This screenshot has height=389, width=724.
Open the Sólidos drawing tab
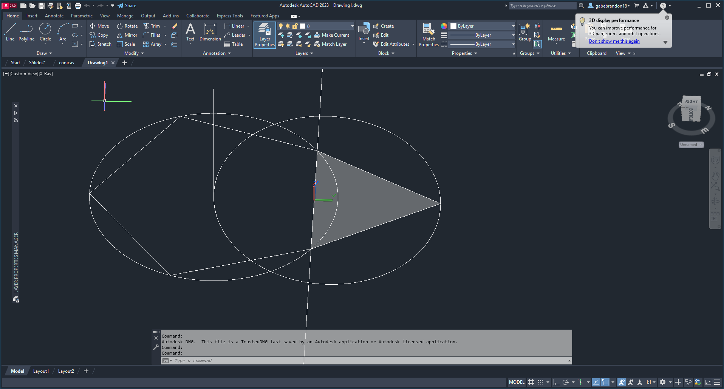point(37,63)
